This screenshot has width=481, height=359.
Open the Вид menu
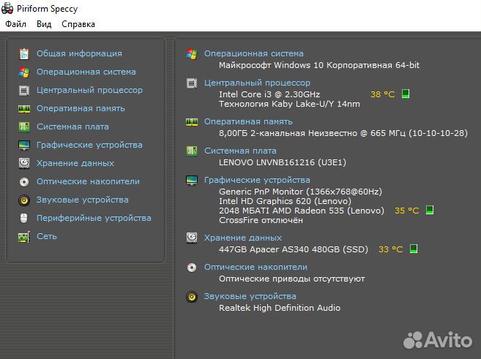coord(44,24)
